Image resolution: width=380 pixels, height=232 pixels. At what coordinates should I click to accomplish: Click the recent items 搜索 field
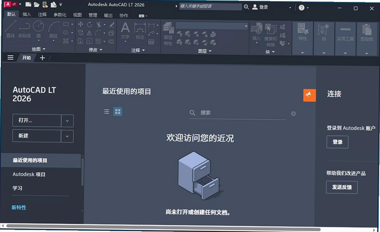pos(238,113)
